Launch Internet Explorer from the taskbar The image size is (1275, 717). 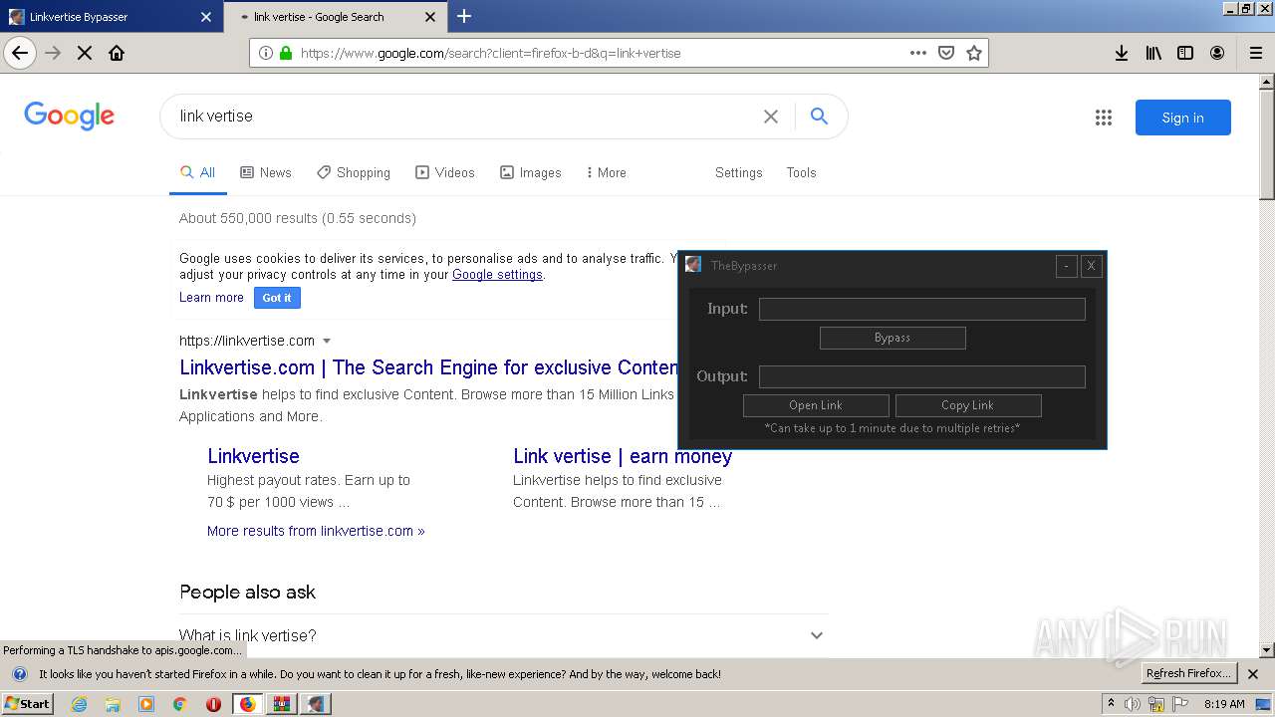click(x=80, y=704)
